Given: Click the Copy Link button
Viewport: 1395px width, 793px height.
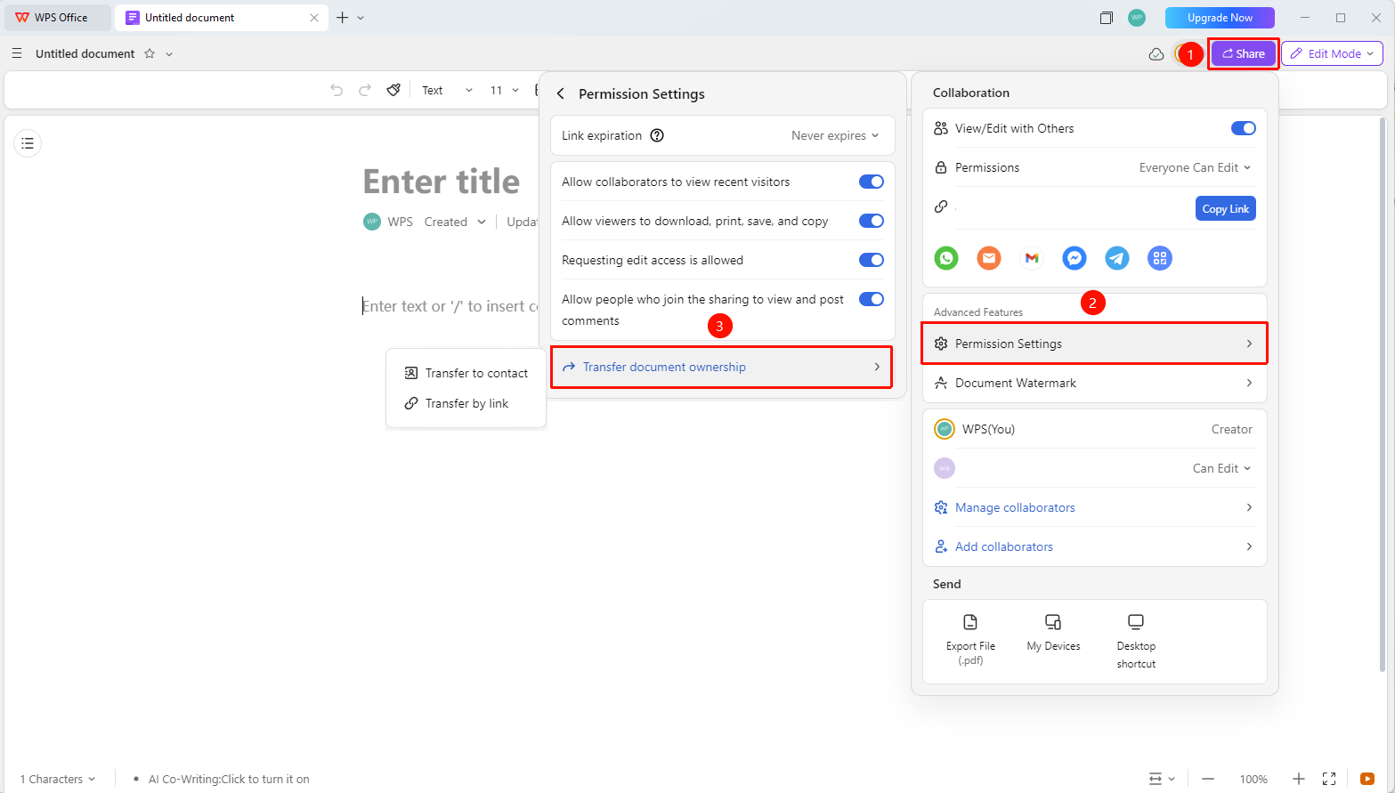Looking at the screenshot, I should pyautogui.click(x=1225, y=208).
